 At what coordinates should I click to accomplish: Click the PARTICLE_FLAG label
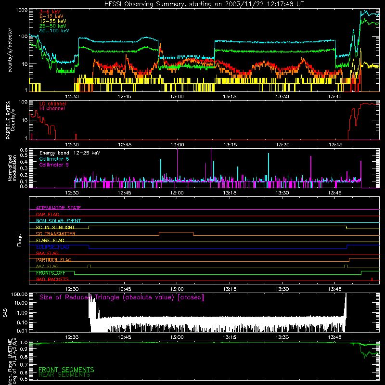click(54, 260)
